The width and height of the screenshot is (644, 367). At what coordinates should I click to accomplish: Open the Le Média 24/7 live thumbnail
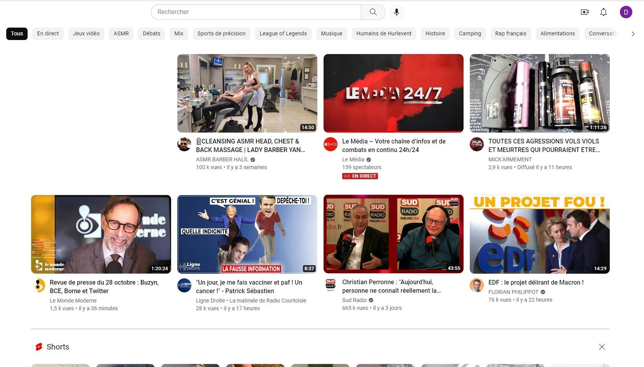coord(394,93)
